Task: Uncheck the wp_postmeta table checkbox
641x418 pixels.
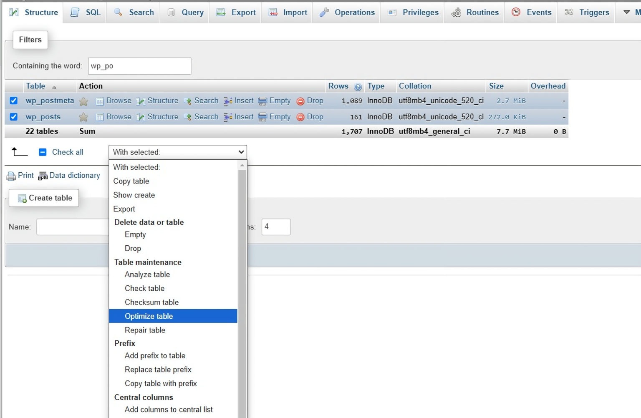Action: [x=14, y=101]
